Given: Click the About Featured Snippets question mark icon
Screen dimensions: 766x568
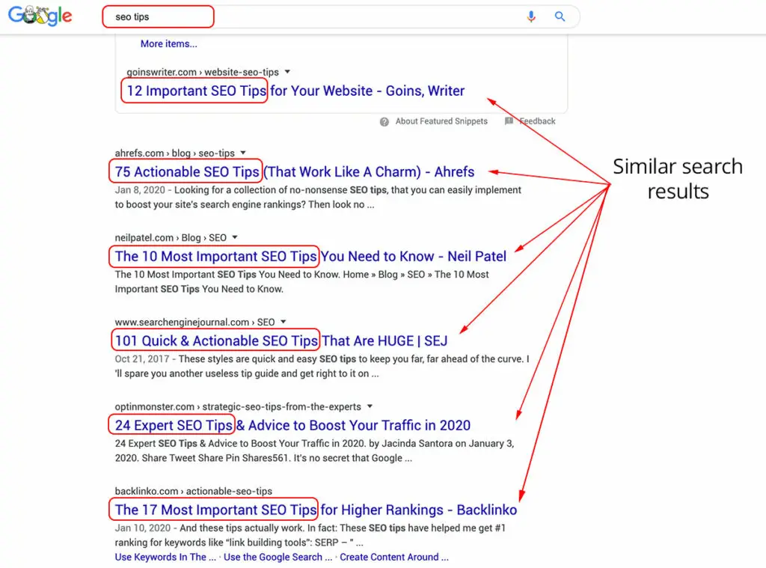Looking at the screenshot, I should (384, 122).
